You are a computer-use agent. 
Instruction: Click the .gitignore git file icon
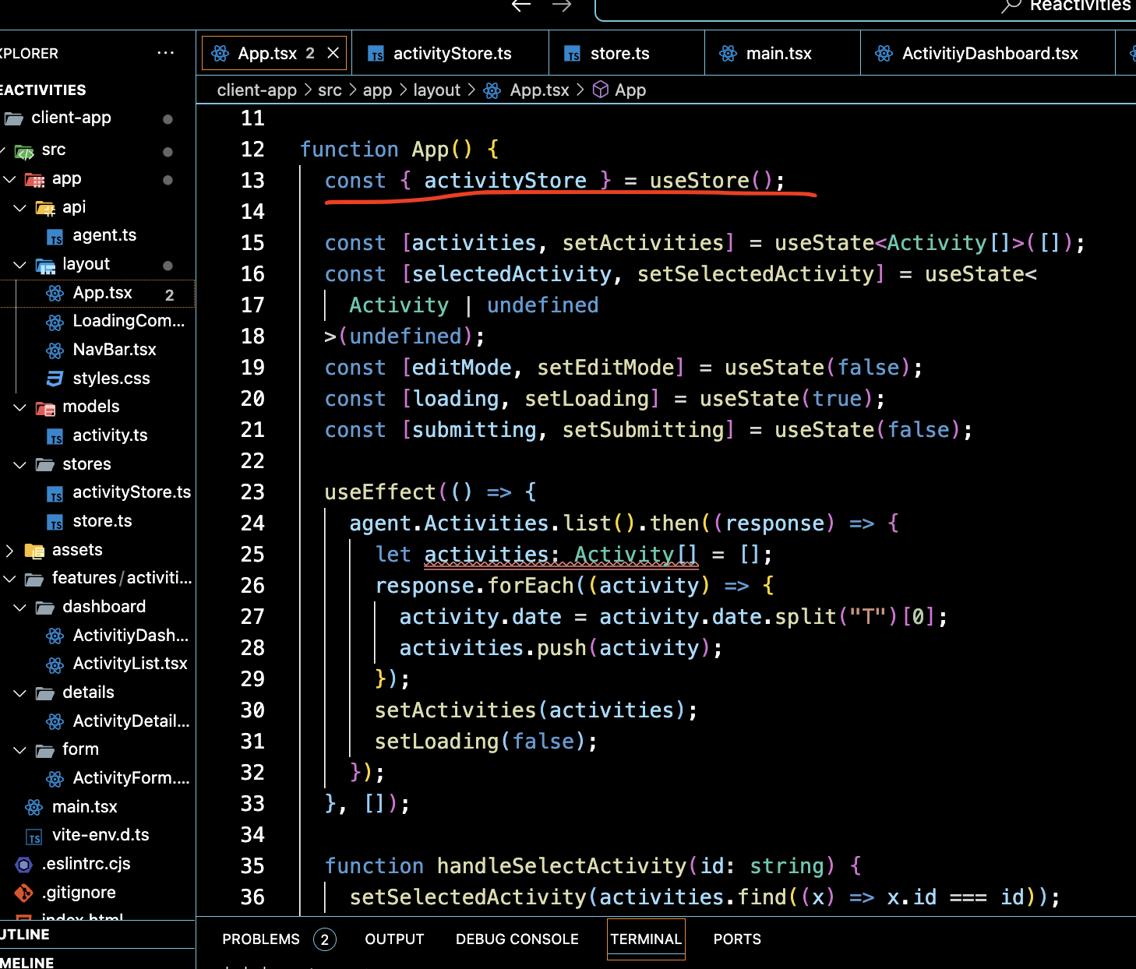[24, 893]
